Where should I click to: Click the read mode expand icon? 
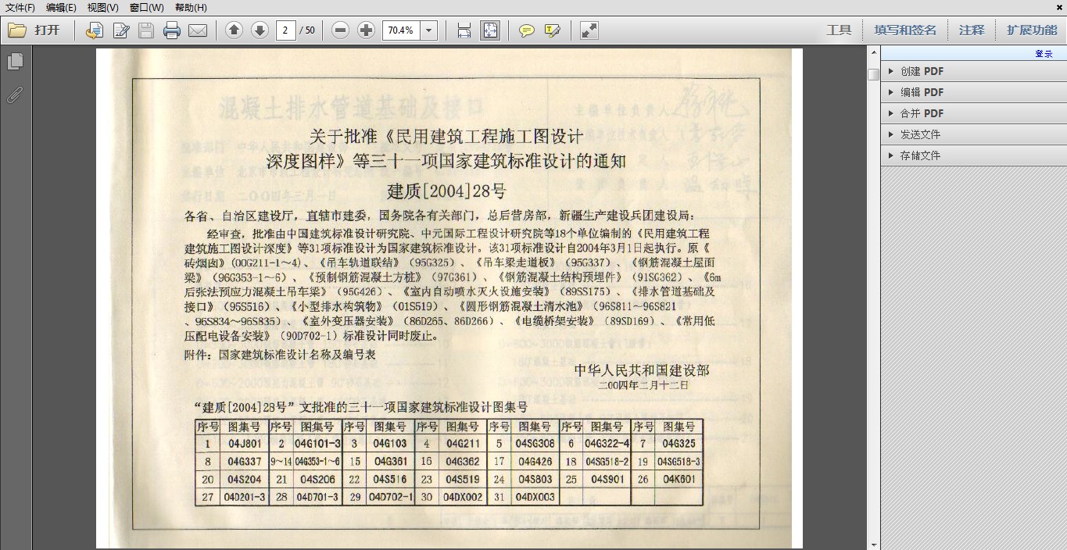click(x=589, y=30)
